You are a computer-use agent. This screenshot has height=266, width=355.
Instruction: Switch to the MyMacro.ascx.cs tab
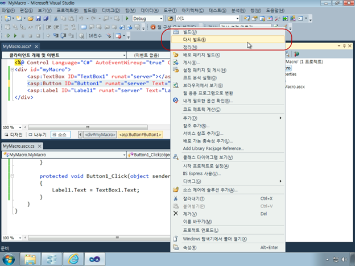coord(19,146)
